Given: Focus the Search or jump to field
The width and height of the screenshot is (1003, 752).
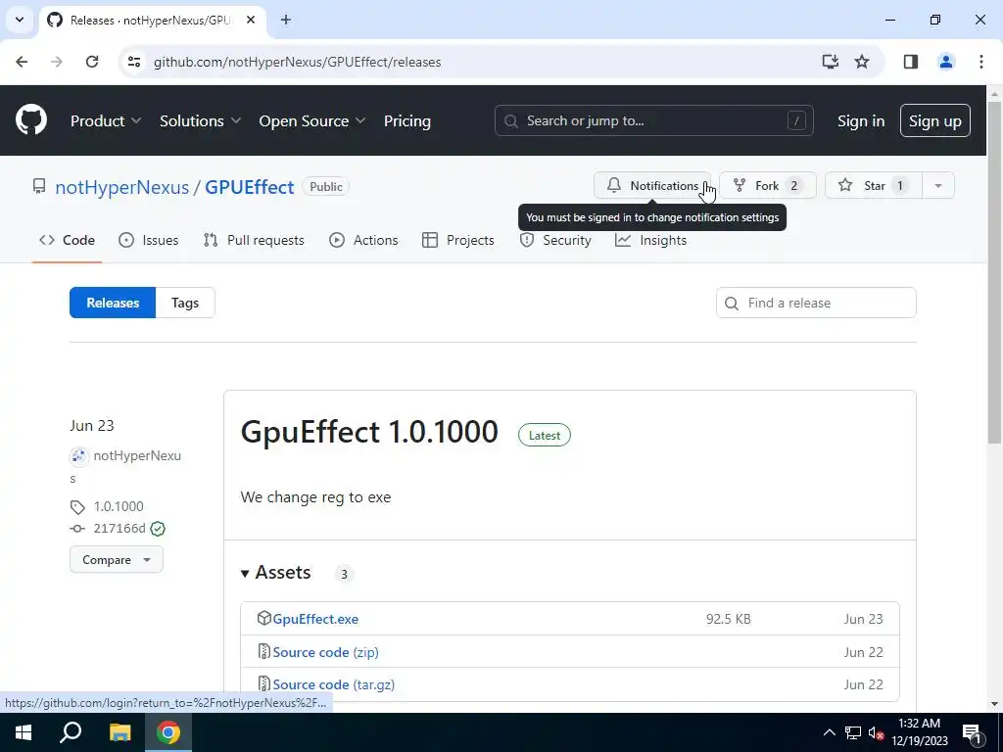Looking at the screenshot, I should tap(653, 120).
